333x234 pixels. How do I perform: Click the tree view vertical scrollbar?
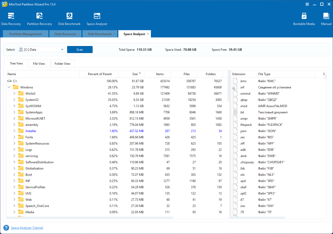click(x=229, y=86)
